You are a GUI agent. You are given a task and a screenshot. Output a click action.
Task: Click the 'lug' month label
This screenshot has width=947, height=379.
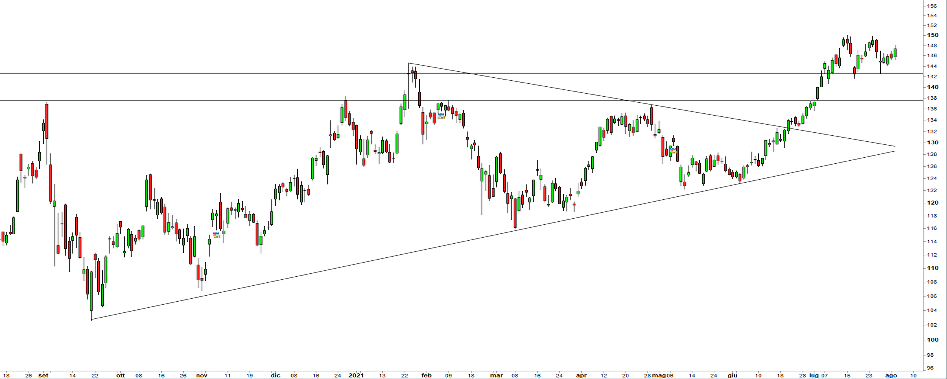click(814, 375)
